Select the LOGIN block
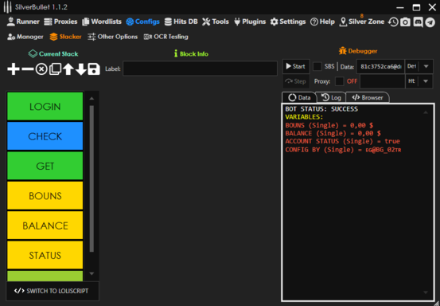This screenshot has height=306, width=440. 45,107
